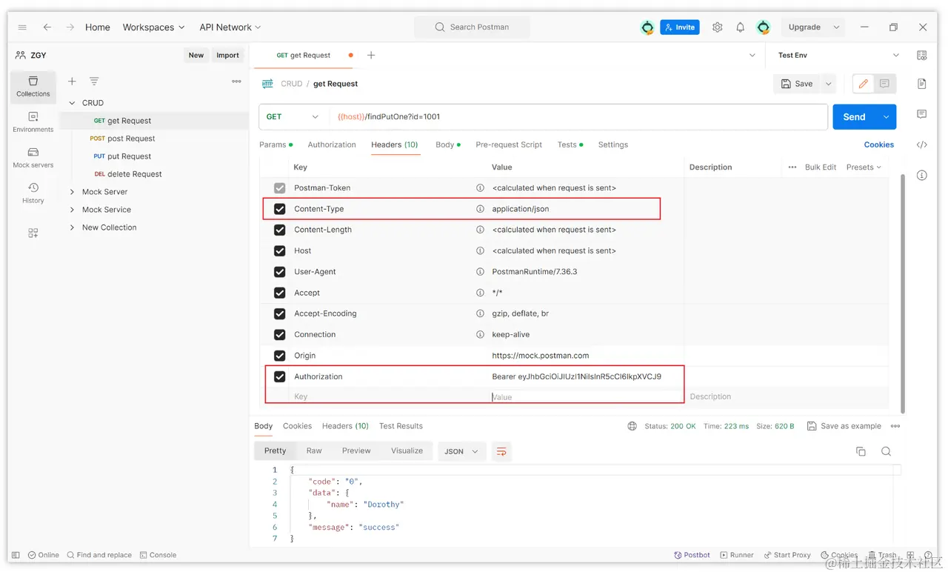The width and height of the screenshot is (948, 575).
Task: Search the response with magnifier icon
Action: 886,451
